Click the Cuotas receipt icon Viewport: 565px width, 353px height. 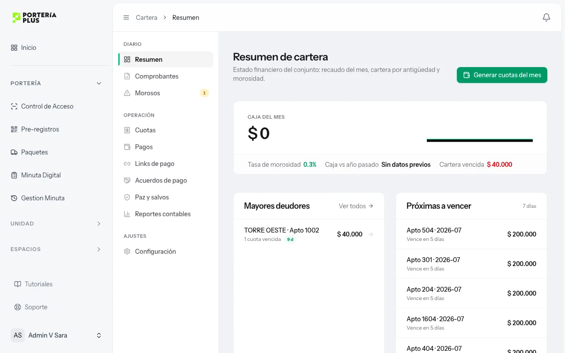pyautogui.click(x=127, y=130)
